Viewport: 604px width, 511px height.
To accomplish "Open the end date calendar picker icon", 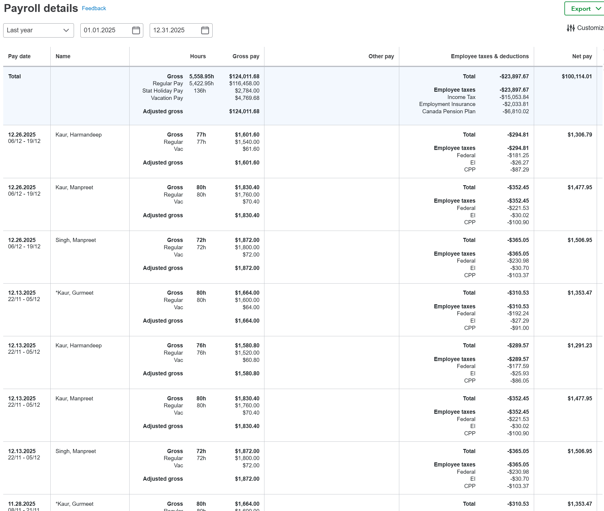I will pos(205,30).
